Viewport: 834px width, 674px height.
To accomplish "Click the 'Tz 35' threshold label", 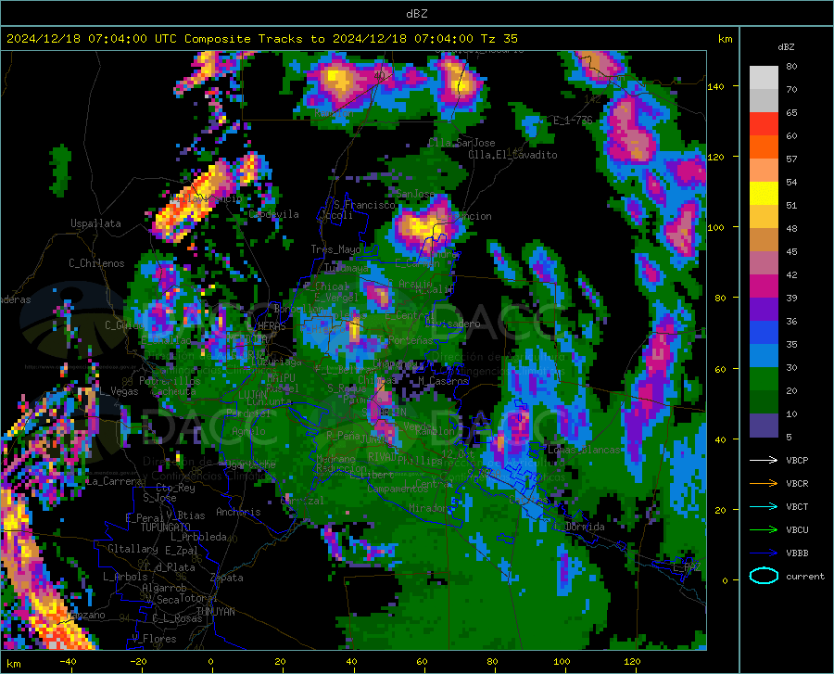I will (499, 39).
